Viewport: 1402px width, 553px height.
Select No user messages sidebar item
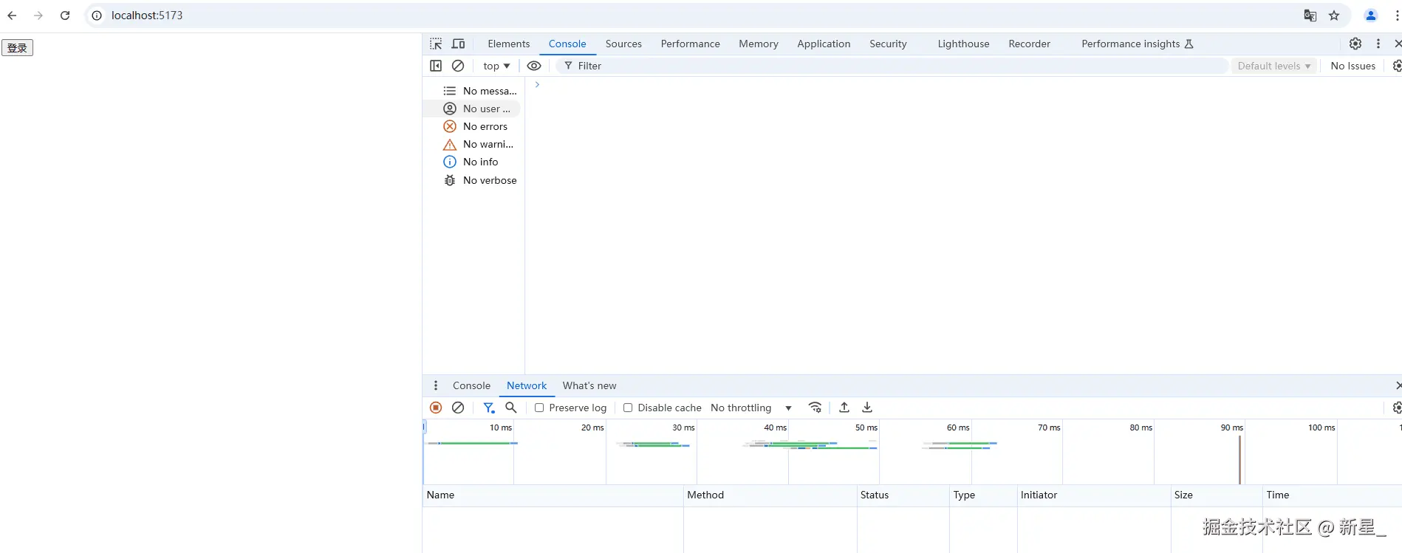coord(473,109)
